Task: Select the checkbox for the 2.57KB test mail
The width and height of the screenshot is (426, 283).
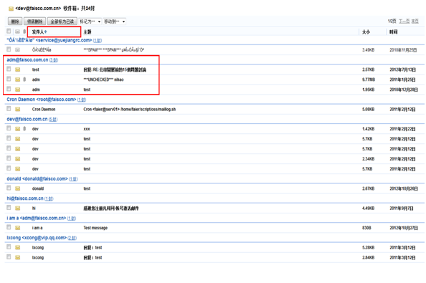Action: [9, 69]
